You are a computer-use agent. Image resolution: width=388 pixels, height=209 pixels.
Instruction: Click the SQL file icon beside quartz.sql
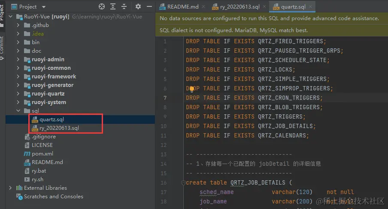35,119
